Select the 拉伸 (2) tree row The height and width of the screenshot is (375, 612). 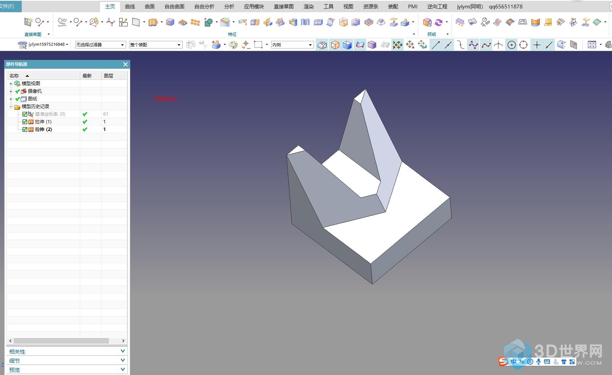pos(66,129)
